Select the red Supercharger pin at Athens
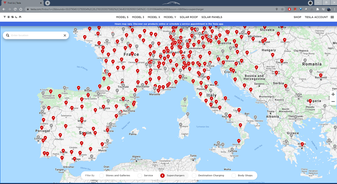Viewport: 337px width, 184px height. [x=302, y=144]
